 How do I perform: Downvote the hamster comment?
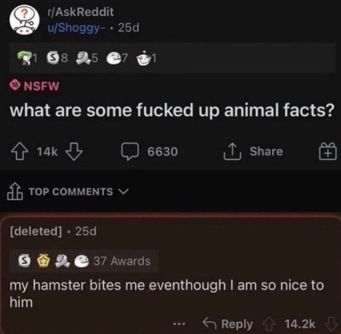click(331, 324)
